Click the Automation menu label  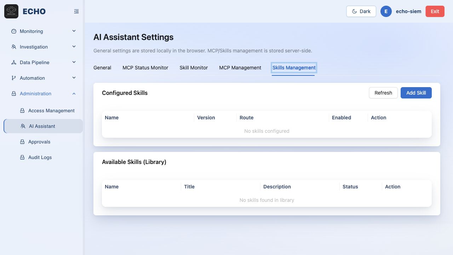tap(32, 78)
